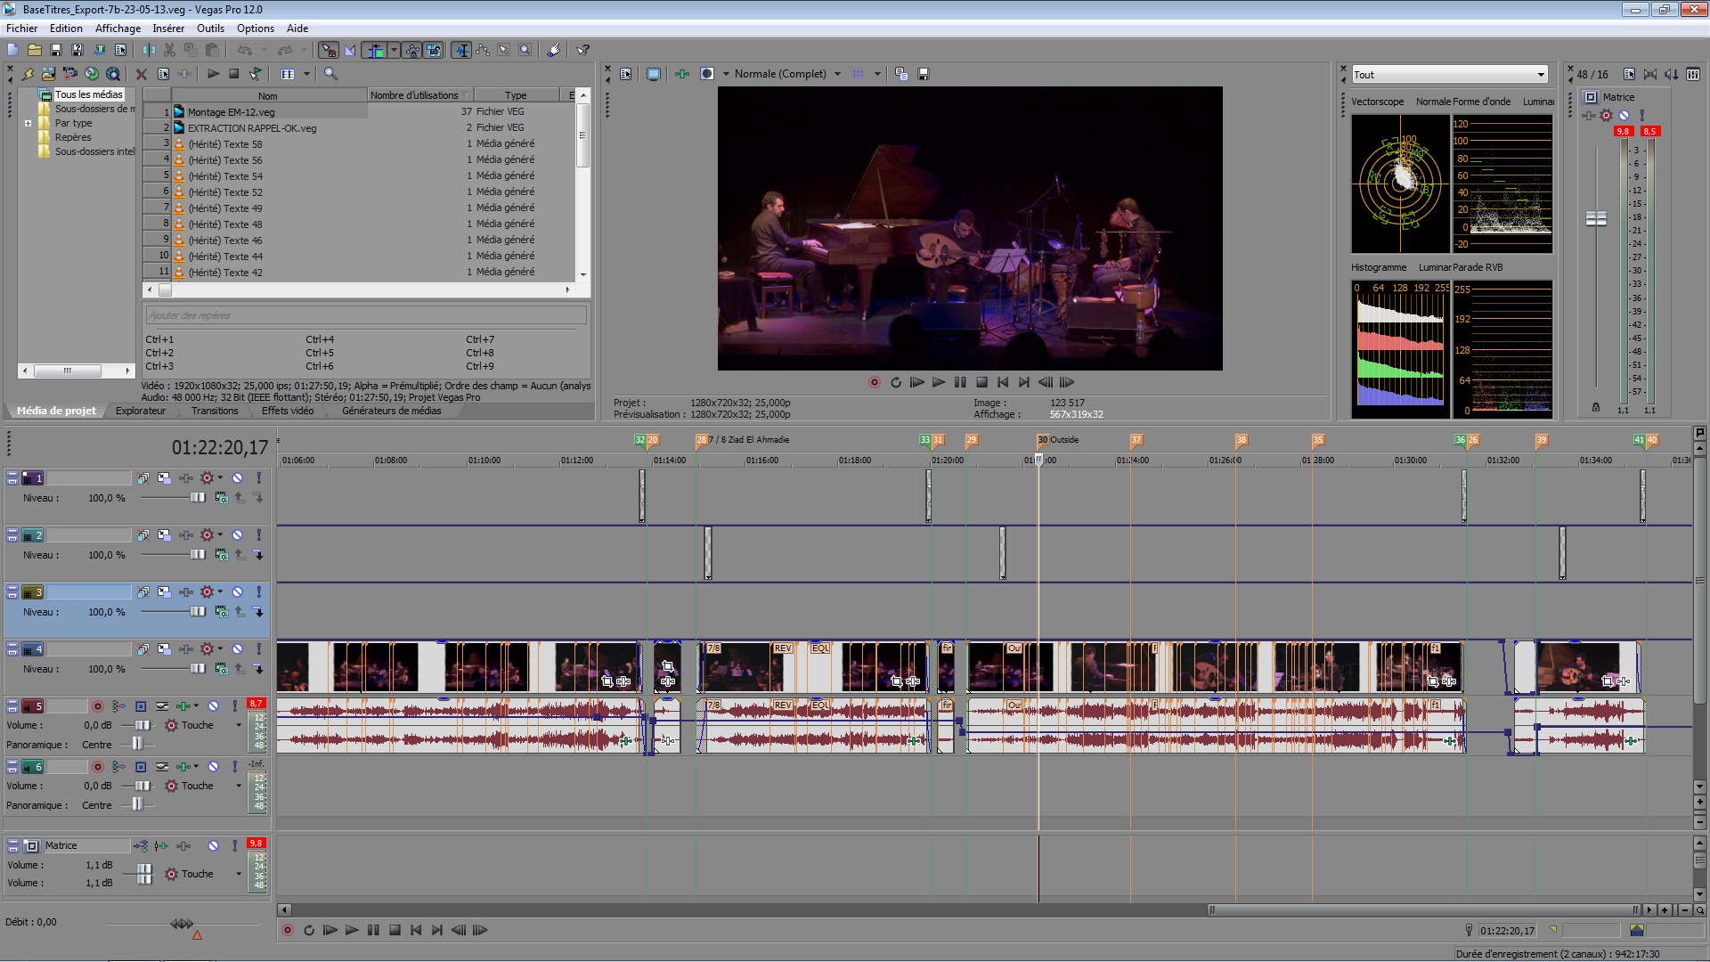The height and width of the screenshot is (962, 1710).
Task: Click the scissors cut icon in the main toolbar
Action: (169, 50)
